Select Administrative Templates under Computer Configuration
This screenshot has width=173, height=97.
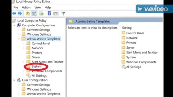(44, 39)
